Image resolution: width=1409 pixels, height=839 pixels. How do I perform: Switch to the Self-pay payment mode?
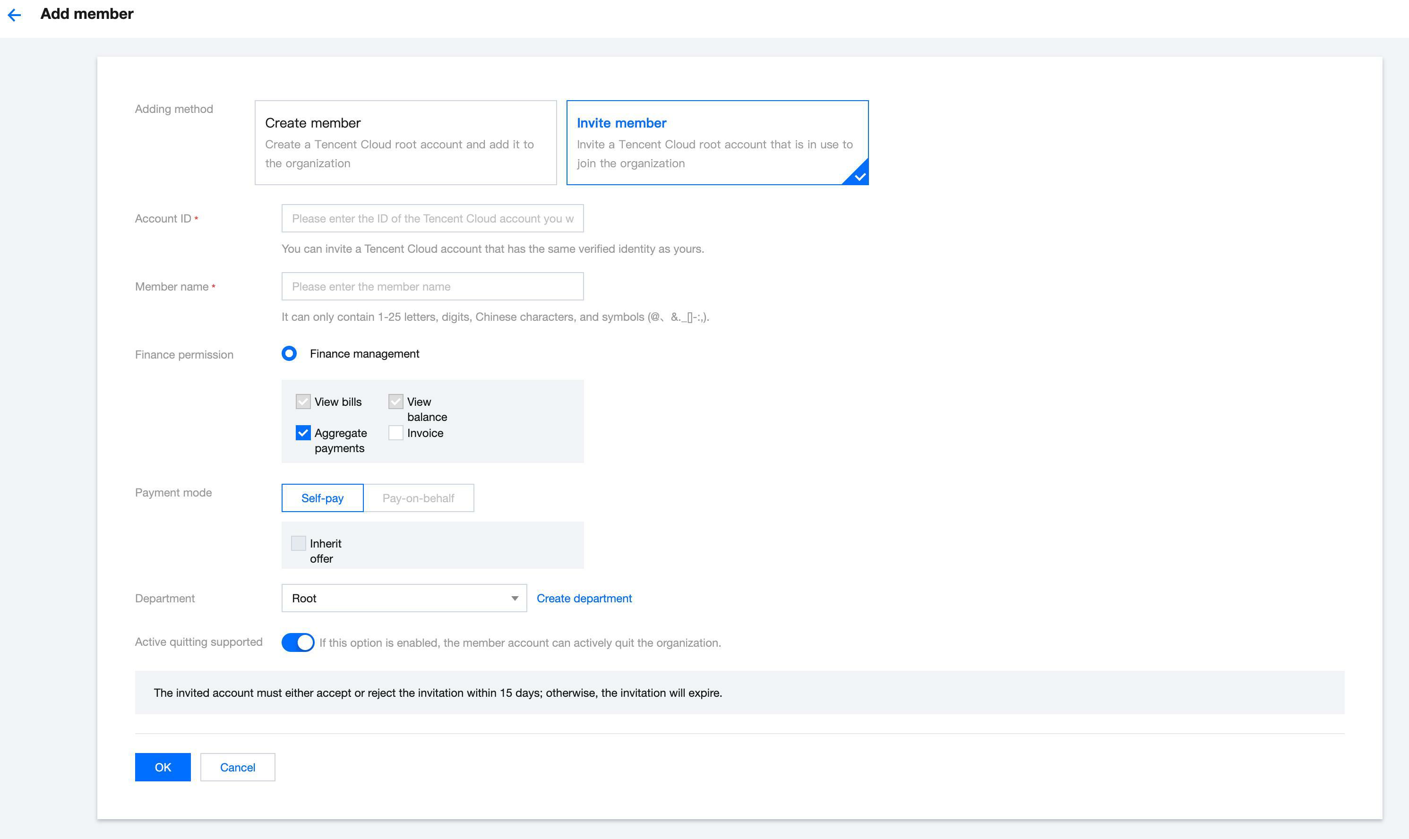coord(322,497)
